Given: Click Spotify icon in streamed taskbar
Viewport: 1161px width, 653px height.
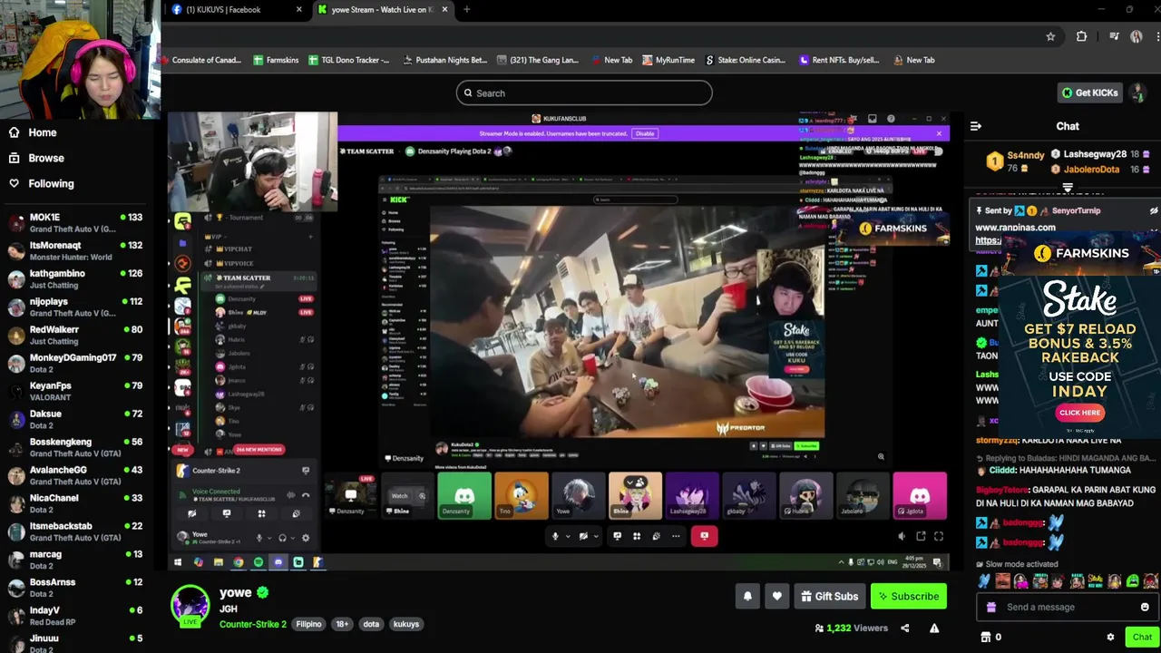Looking at the screenshot, I should [258, 562].
